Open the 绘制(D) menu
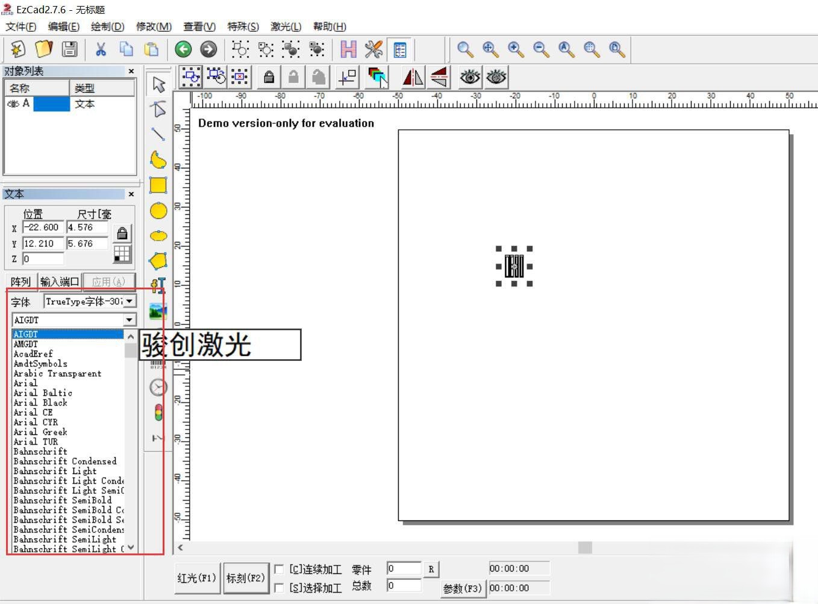Viewport: 818px width, 604px height. (108, 26)
